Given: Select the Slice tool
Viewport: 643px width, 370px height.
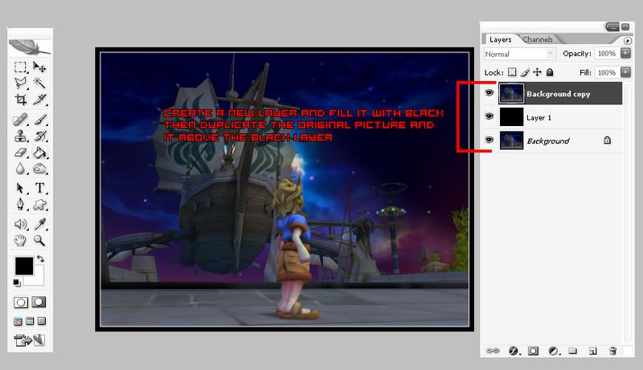Looking at the screenshot, I should point(39,100).
